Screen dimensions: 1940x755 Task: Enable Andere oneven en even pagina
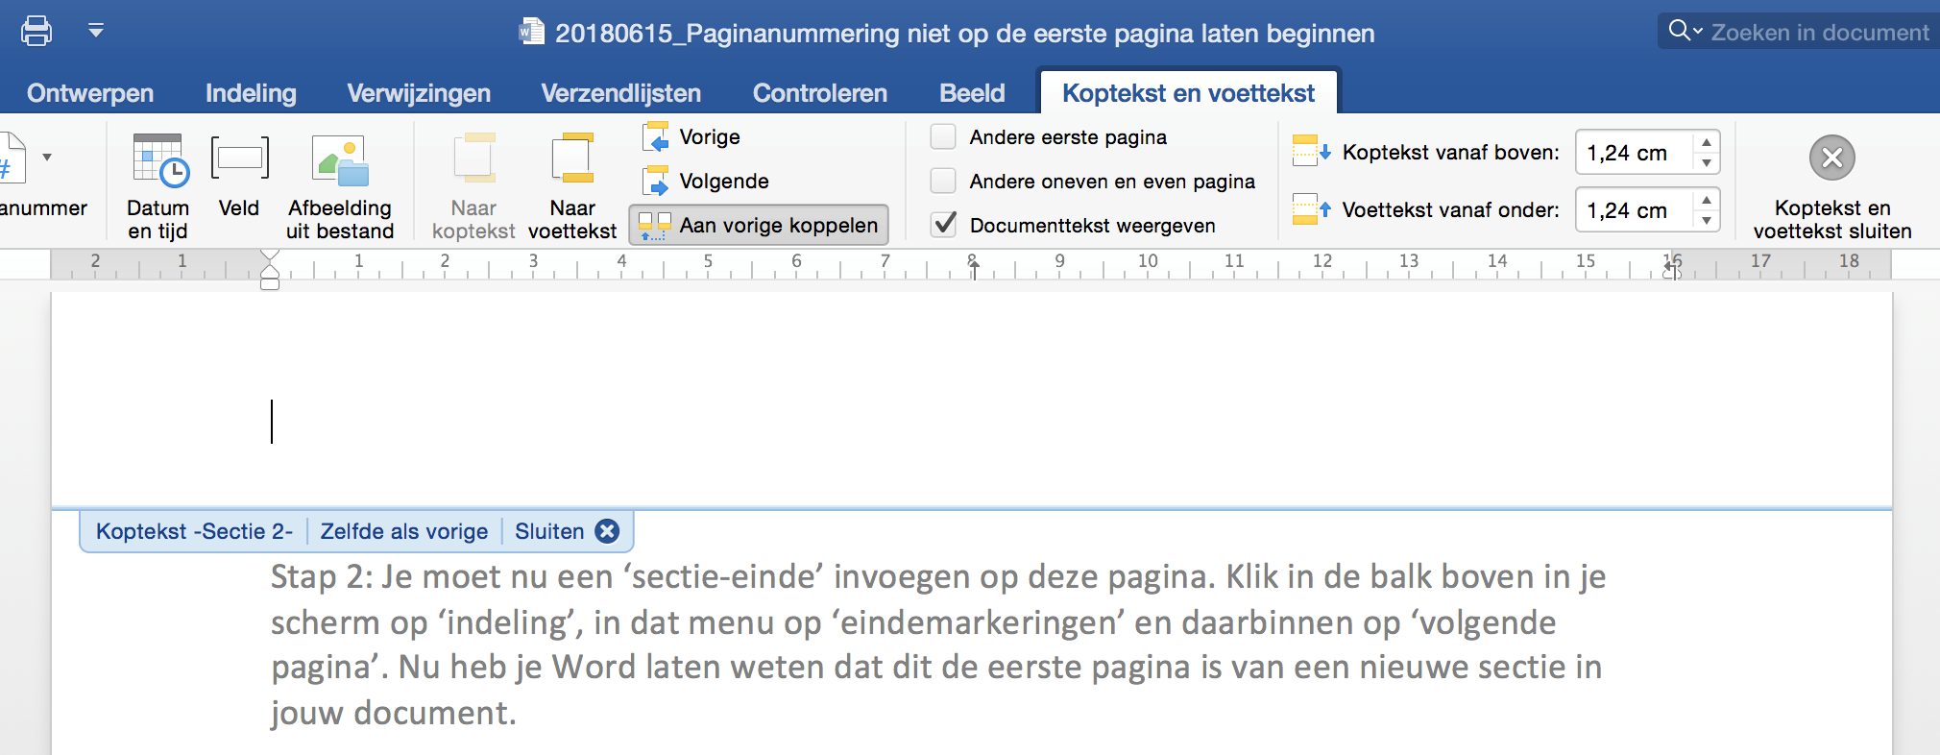pos(944,182)
